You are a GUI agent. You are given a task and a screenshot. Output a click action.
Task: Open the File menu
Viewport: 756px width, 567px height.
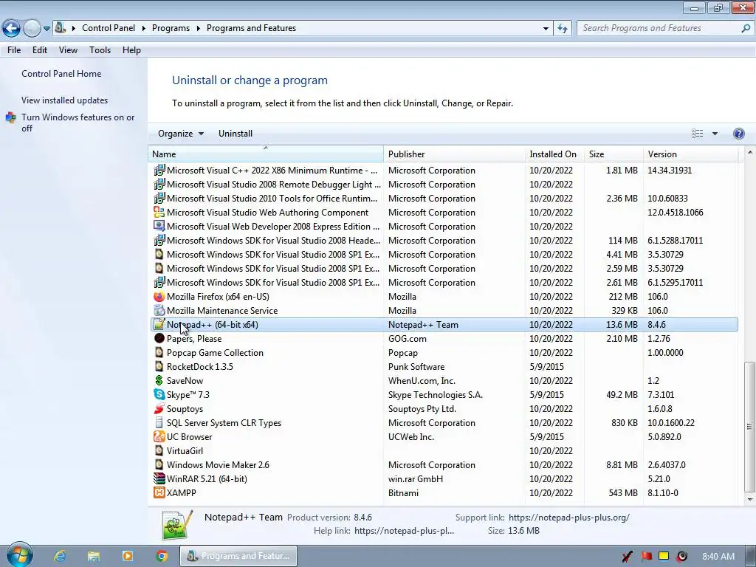coord(14,50)
